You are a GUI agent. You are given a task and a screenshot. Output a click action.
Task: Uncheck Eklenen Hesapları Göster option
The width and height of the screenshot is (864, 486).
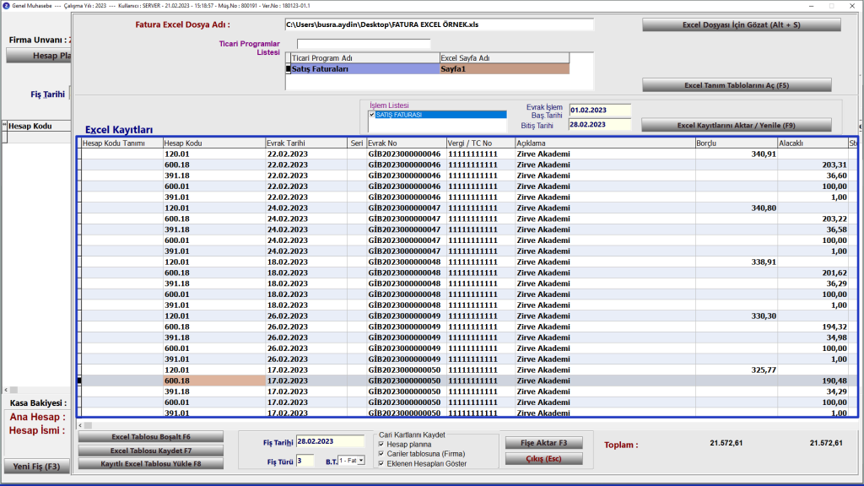(382, 463)
